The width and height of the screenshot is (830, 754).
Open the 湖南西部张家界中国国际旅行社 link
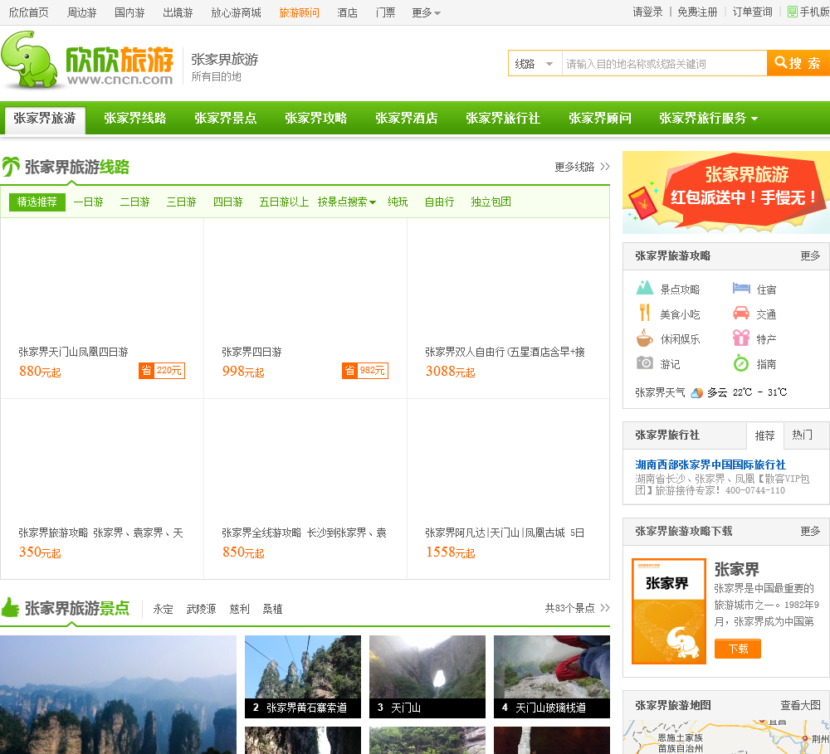(x=710, y=465)
